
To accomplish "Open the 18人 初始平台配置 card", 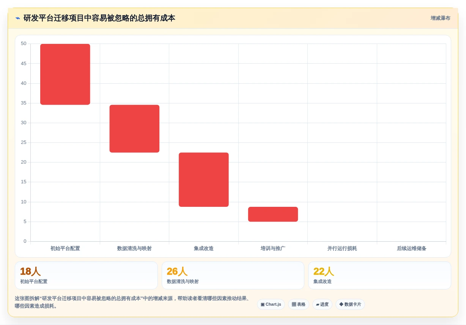I will pyautogui.click(x=86, y=275).
